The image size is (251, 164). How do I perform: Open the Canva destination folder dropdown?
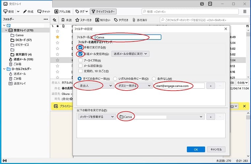(161, 117)
